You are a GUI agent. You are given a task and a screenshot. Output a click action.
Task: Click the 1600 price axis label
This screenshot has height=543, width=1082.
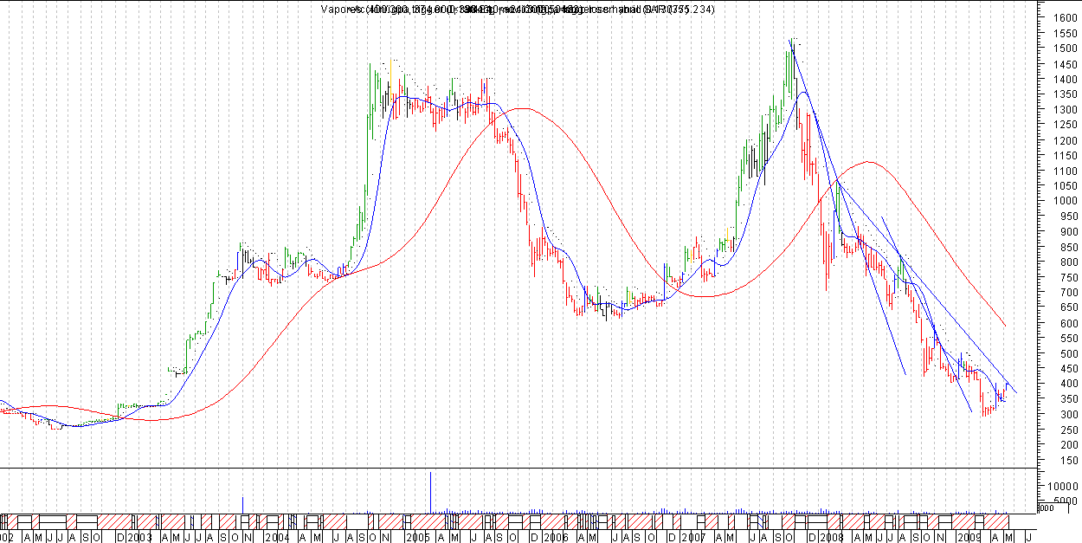pos(1066,17)
